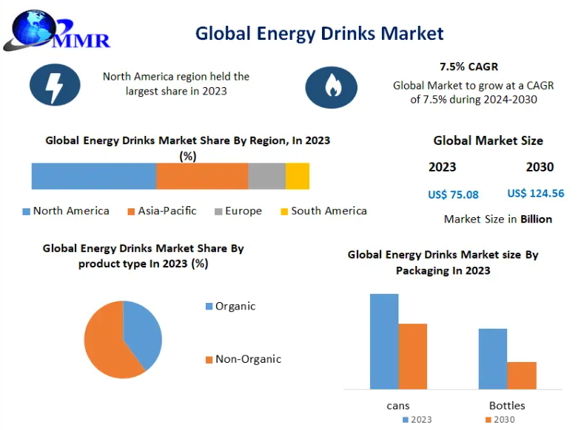Click the US$ 75.08 market value
The width and height of the screenshot is (581, 430).
(453, 195)
